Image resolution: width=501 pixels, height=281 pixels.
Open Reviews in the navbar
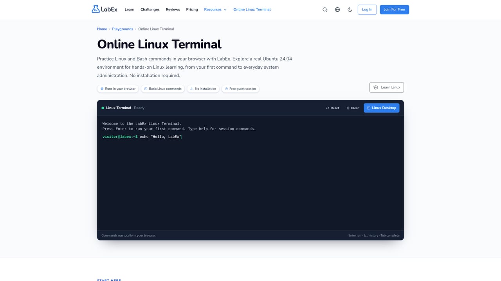click(x=173, y=9)
